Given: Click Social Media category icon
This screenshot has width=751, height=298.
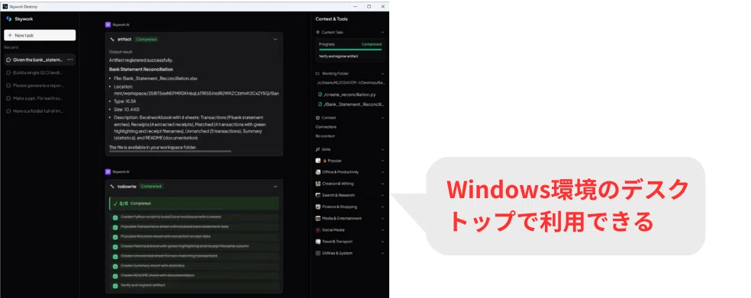Looking at the screenshot, I should [x=318, y=230].
